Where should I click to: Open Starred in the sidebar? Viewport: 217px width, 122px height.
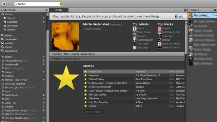(11, 18)
